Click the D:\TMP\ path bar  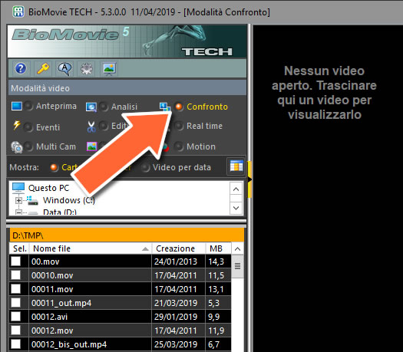[x=127, y=235]
